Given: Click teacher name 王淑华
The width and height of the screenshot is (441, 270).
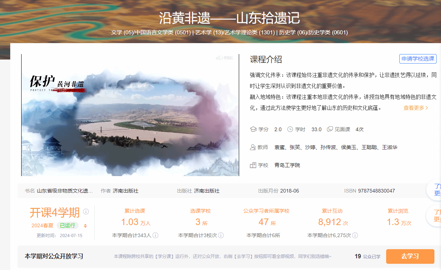Looking at the screenshot, I should pyautogui.click(x=389, y=148).
